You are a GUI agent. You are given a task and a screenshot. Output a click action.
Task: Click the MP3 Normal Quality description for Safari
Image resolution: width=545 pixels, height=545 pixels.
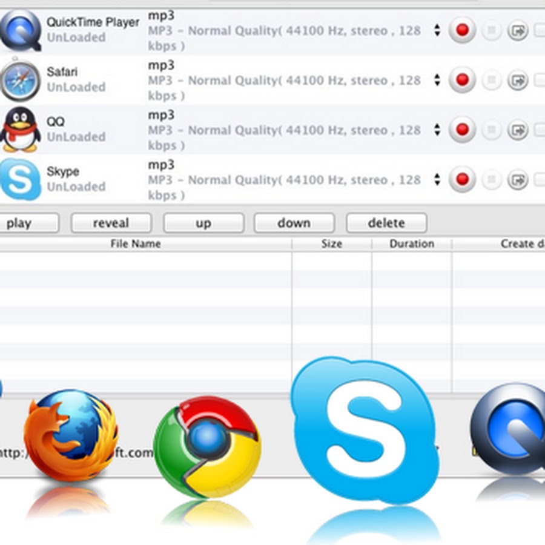(285, 88)
